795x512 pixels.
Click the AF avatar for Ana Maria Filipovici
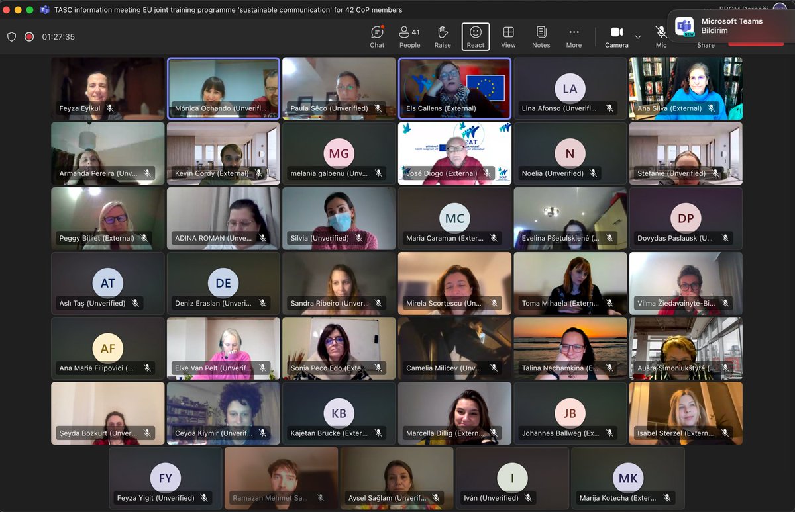[x=107, y=349]
